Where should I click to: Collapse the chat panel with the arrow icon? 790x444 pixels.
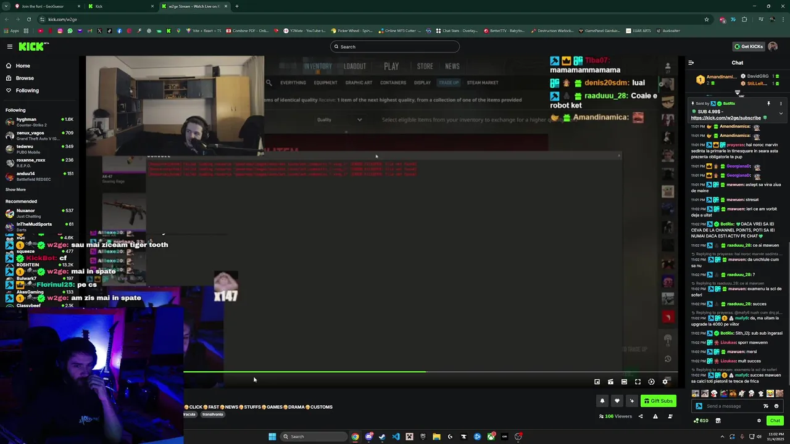691,63
